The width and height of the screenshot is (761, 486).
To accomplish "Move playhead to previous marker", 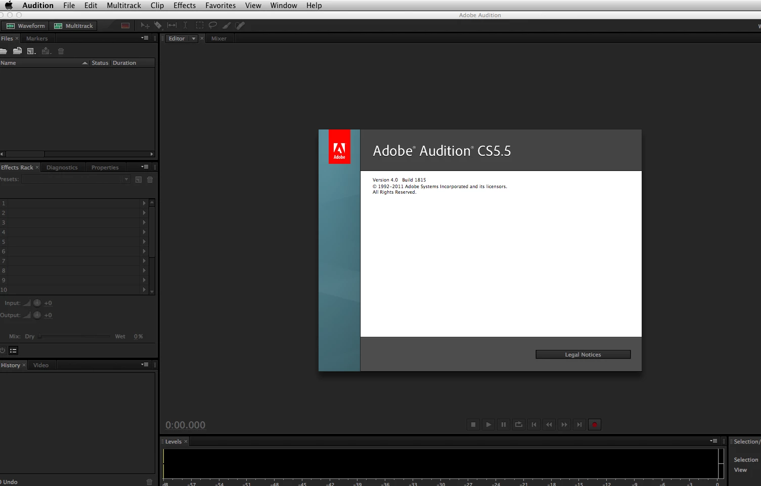I will click(x=534, y=425).
